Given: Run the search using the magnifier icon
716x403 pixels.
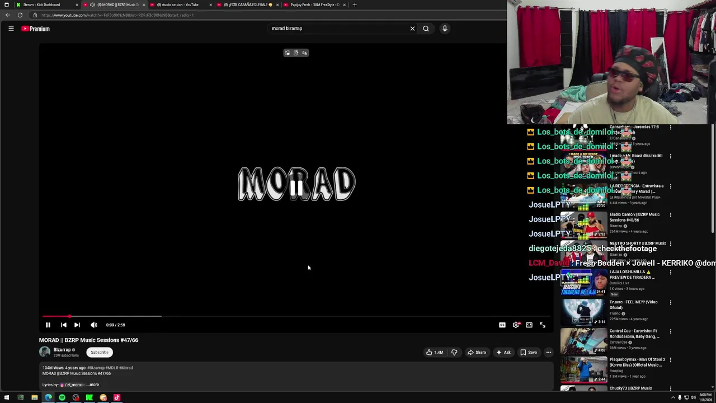Looking at the screenshot, I should [x=426, y=29].
